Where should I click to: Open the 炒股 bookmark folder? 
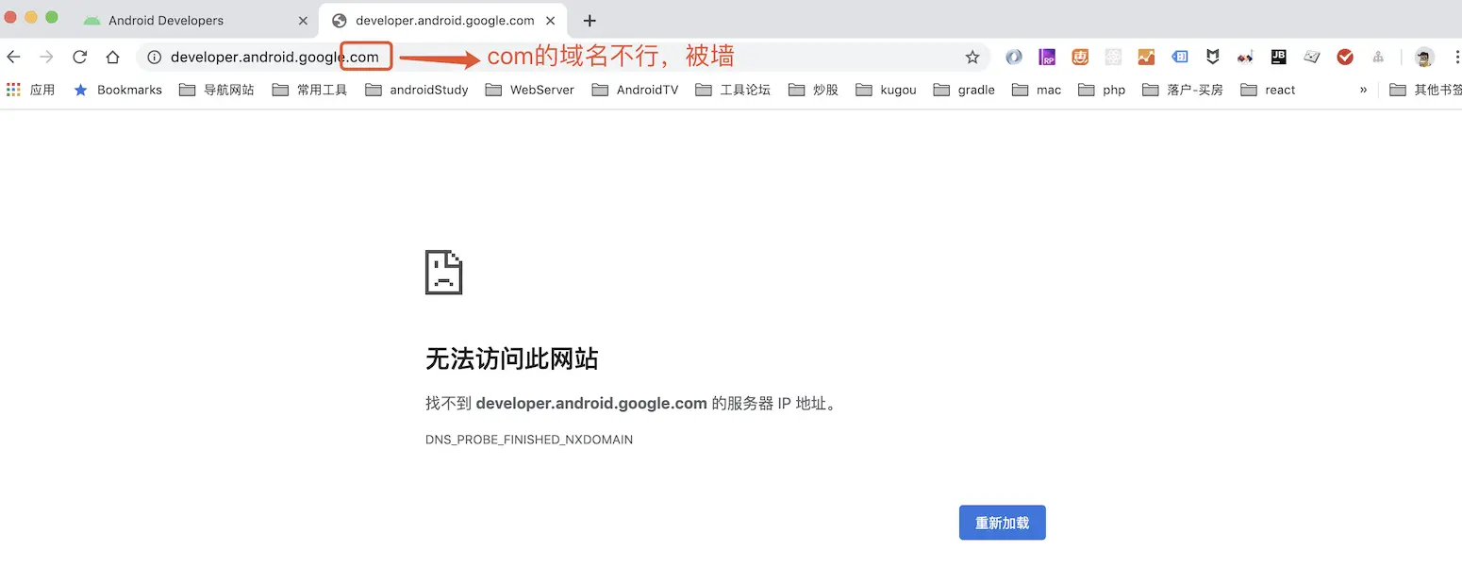click(x=813, y=90)
